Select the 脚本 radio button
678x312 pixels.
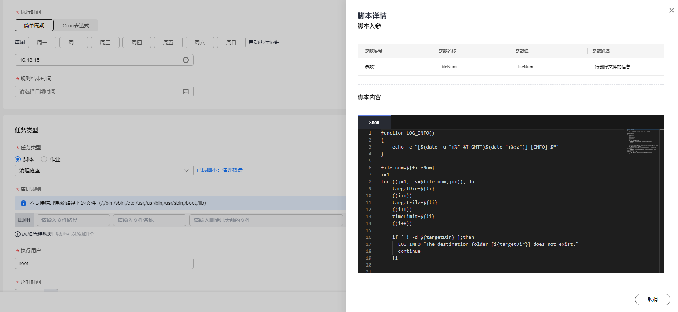[18, 159]
